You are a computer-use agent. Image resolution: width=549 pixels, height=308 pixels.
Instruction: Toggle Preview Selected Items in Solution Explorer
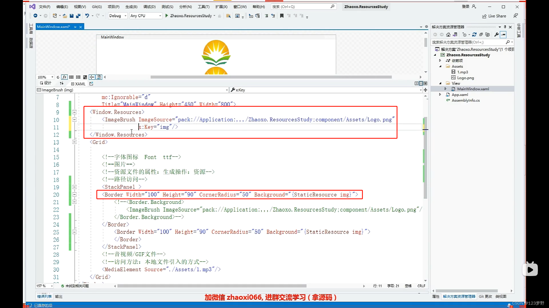[x=503, y=35]
